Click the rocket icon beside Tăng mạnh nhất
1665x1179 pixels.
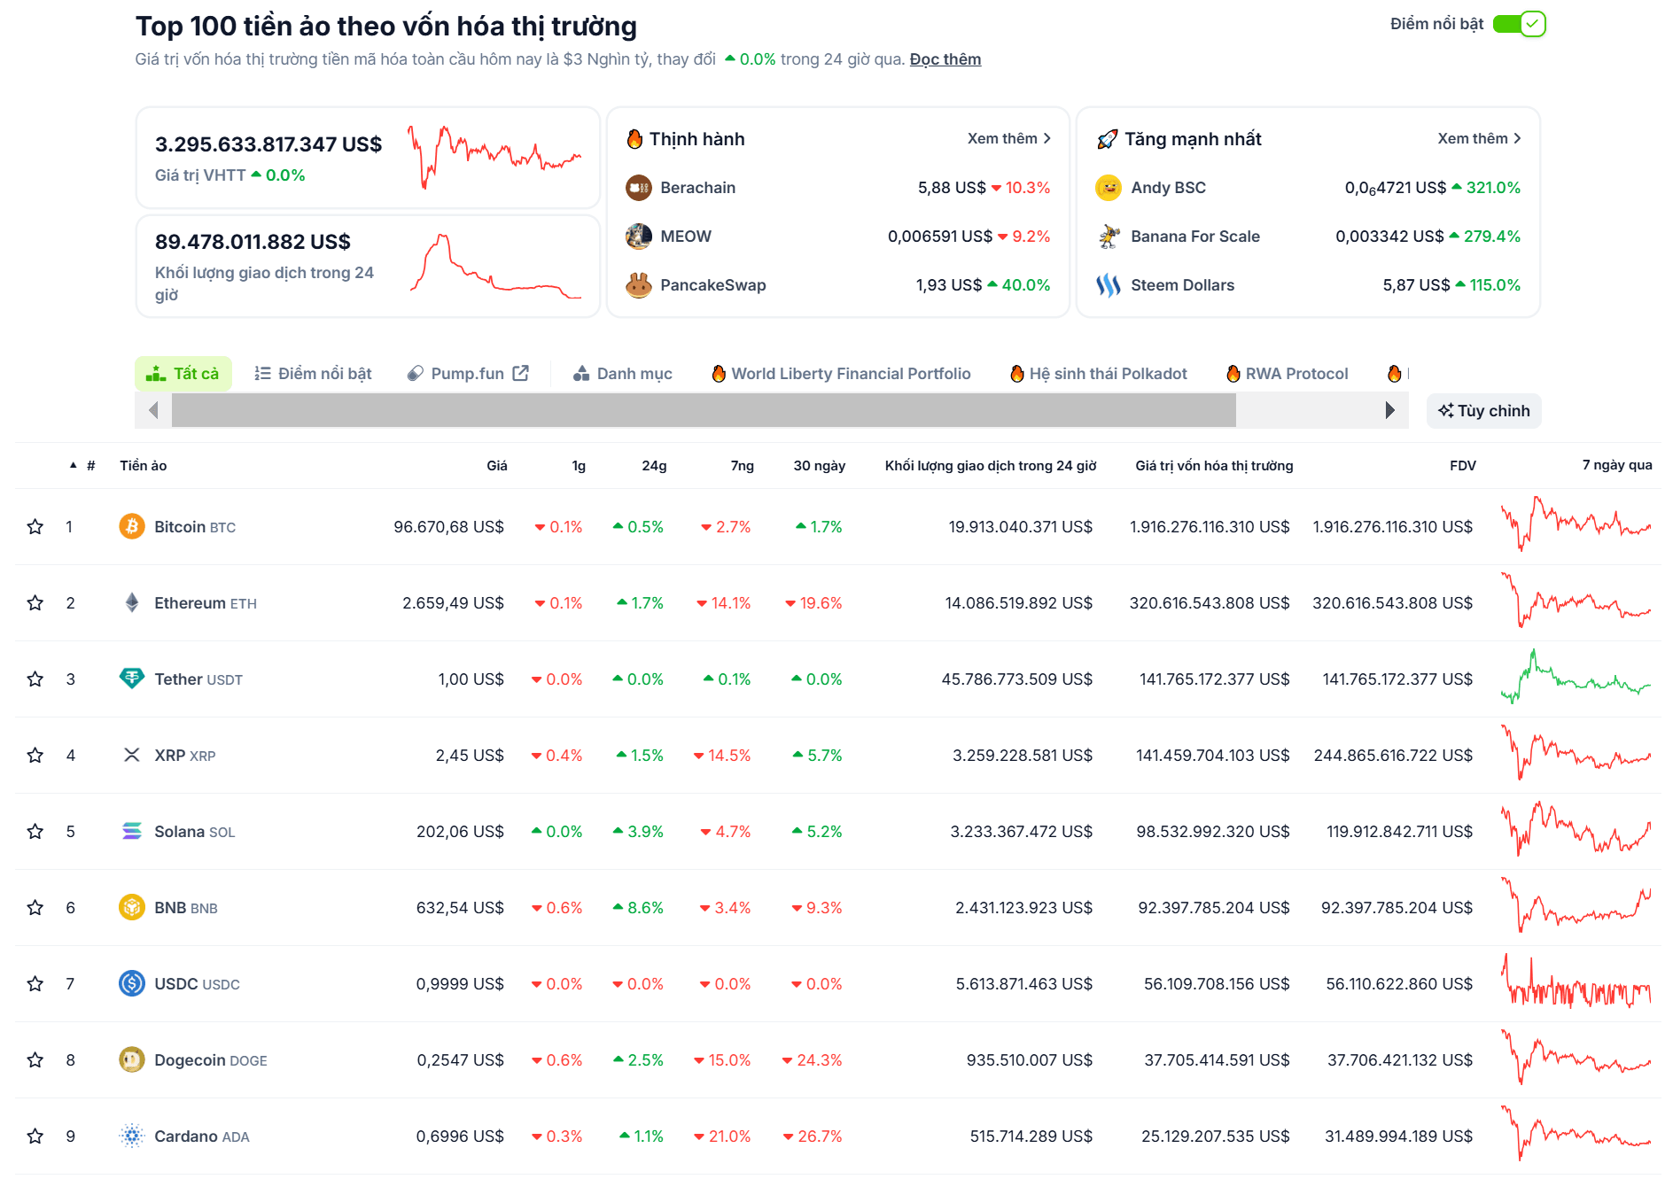pos(1108,139)
